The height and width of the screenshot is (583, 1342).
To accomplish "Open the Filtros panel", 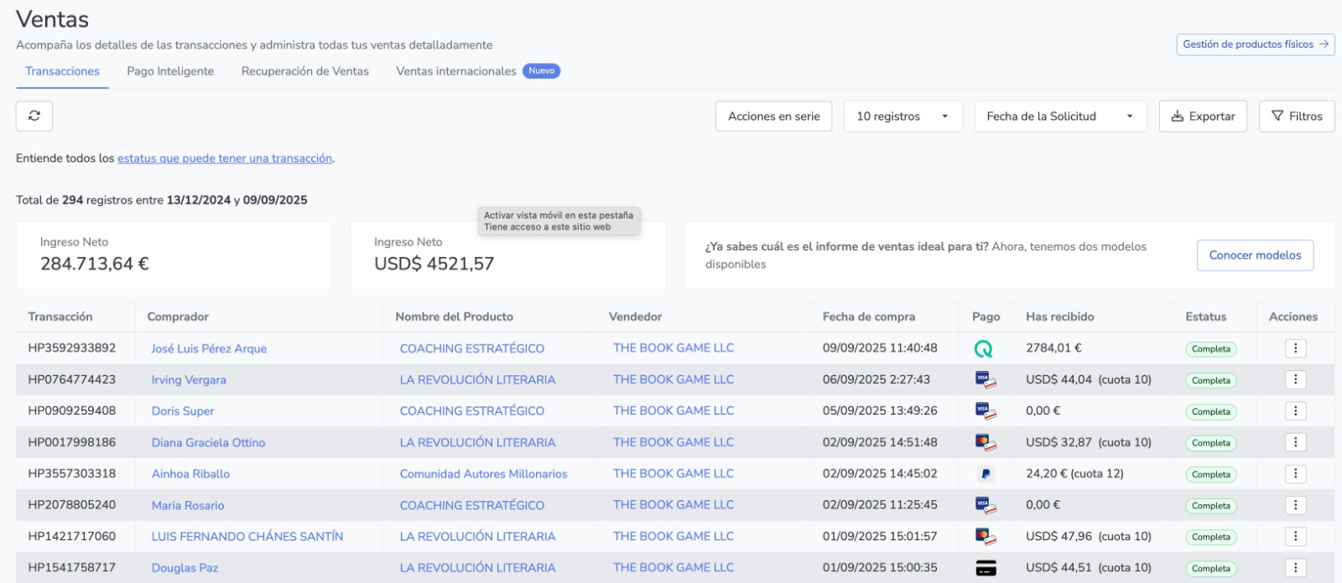I will click(1297, 116).
